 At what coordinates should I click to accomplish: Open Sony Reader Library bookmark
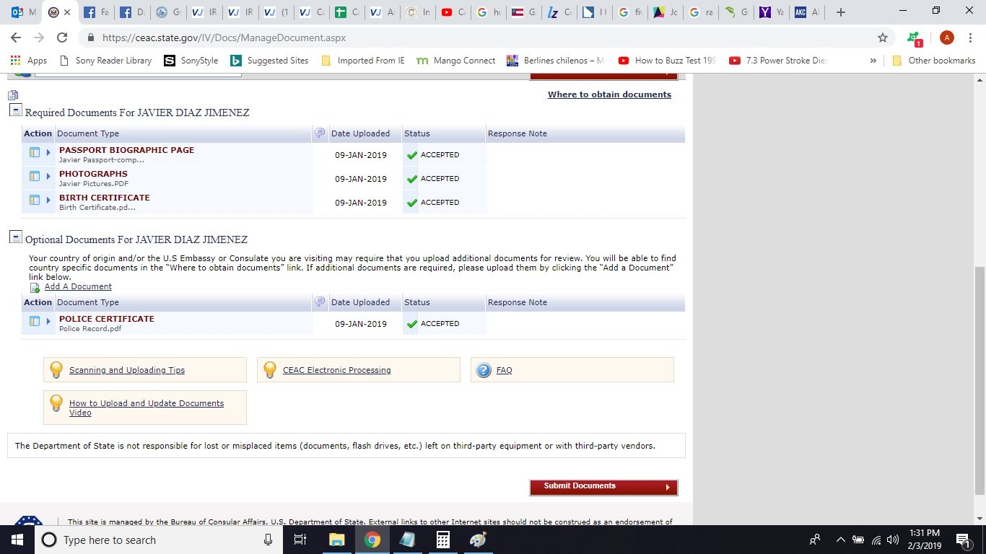(x=105, y=61)
